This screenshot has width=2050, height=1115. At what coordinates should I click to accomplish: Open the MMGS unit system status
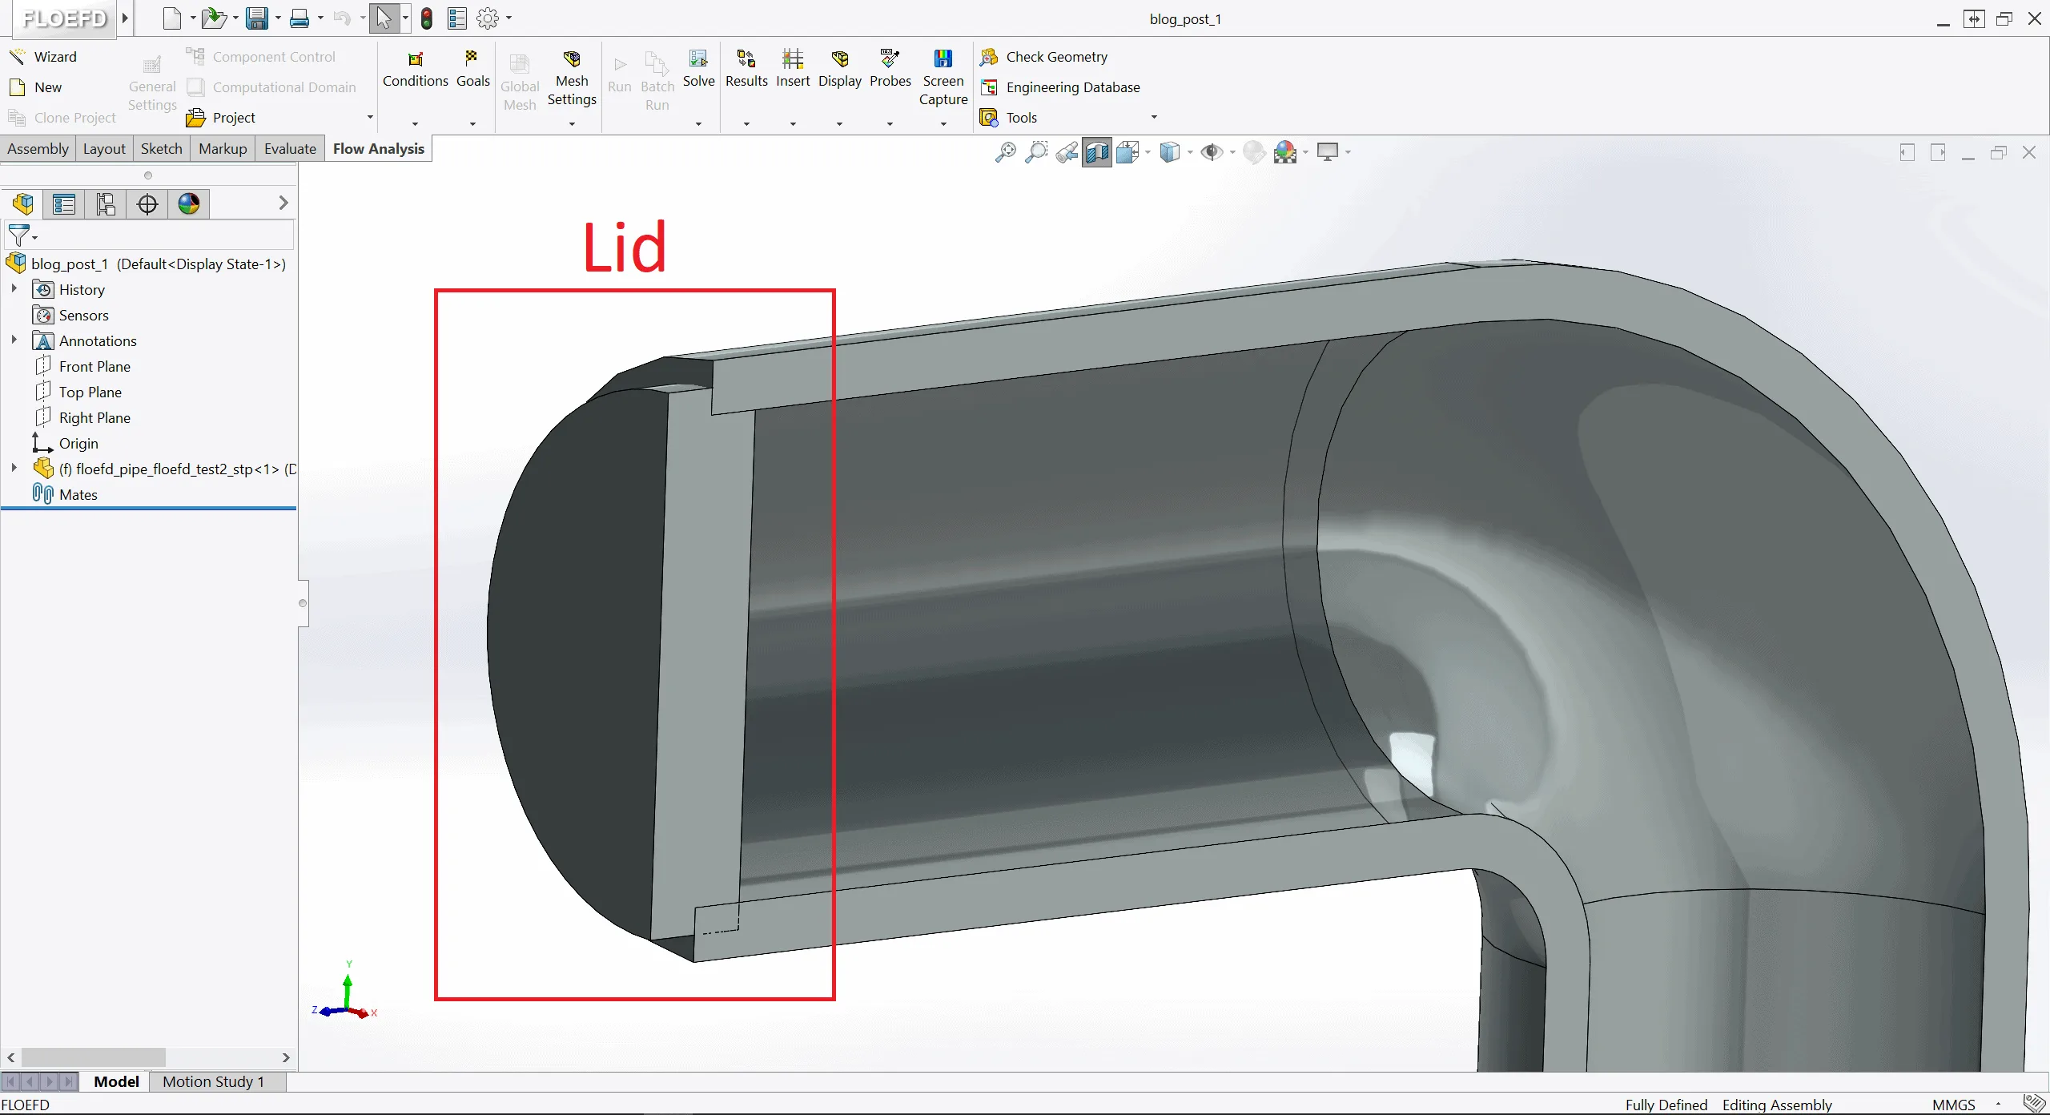(x=1954, y=1105)
